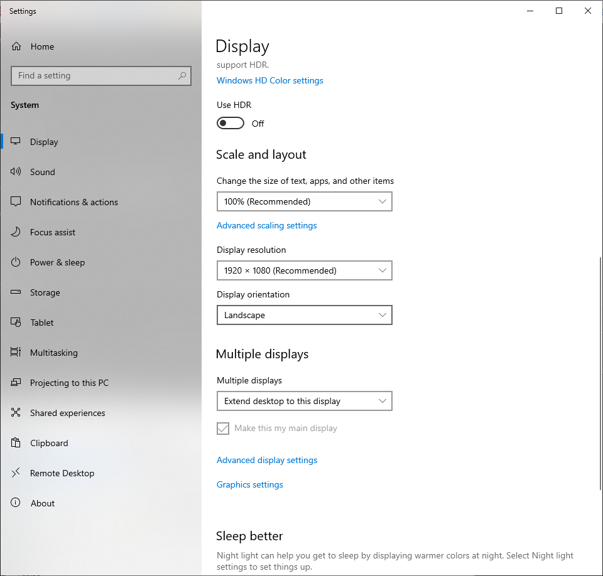Open the scaling size dropdown
Screen dimensions: 603x576
click(x=305, y=201)
